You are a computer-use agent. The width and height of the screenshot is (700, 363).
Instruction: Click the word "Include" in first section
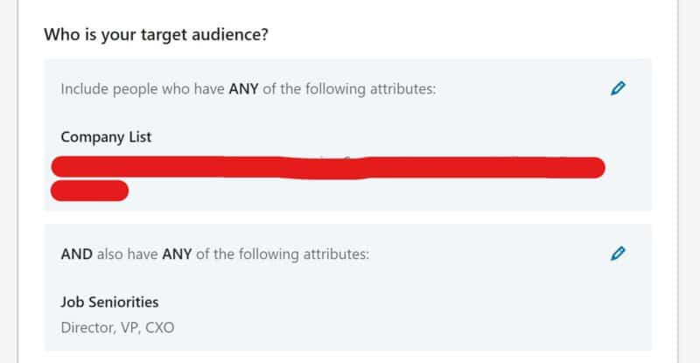[x=86, y=89]
